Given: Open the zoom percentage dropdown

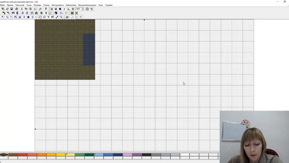Looking at the screenshot, I should pyautogui.click(x=82, y=9).
